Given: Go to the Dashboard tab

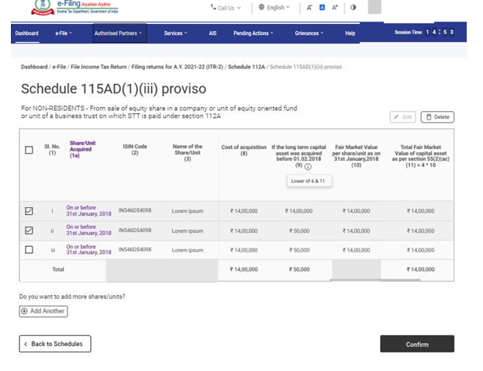Looking at the screenshot, I should click(26, 33).
